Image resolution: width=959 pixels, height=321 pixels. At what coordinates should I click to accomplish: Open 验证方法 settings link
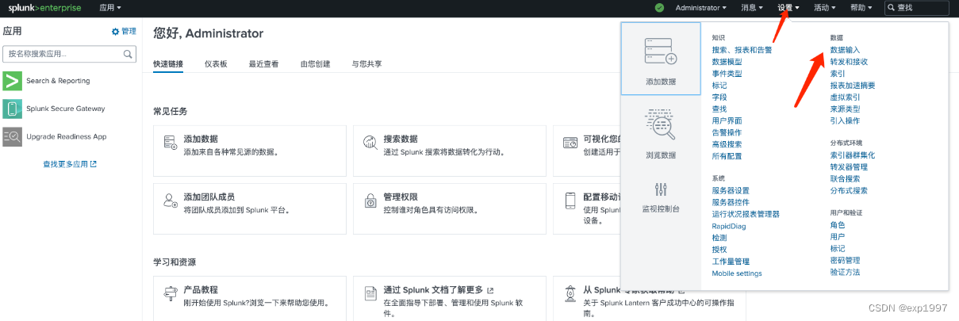[845, 272]
